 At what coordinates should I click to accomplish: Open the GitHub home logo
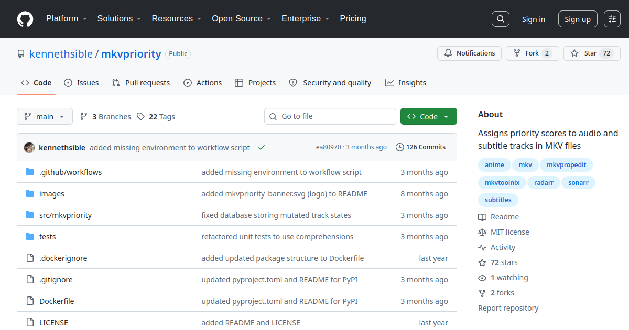point(25,19)
